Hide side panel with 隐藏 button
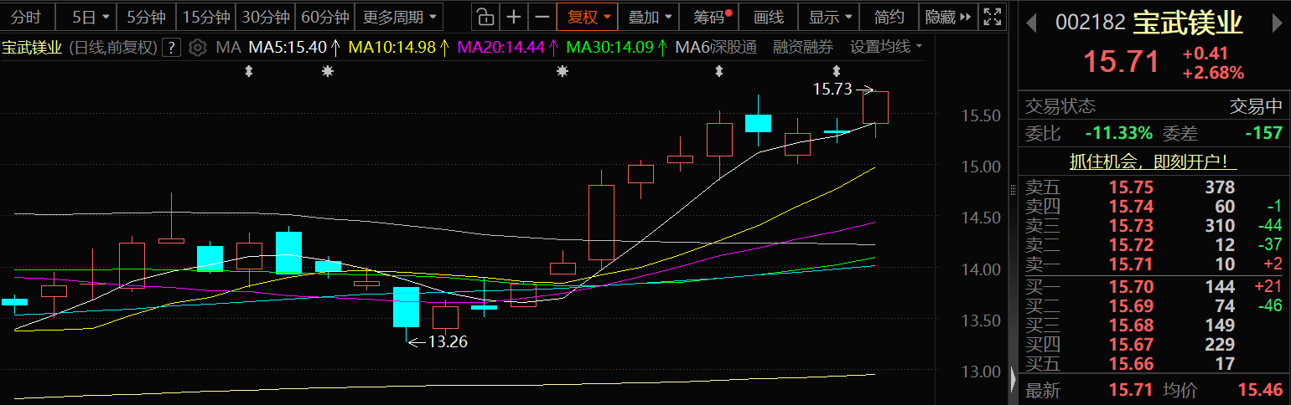The width and height of the screenshot is (1291, 405). click(949, 16)
